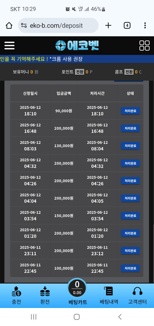Open 베팅내역 betting history icon
The width and height of the screenshot is (154, 326).
(x=109, y=292)
